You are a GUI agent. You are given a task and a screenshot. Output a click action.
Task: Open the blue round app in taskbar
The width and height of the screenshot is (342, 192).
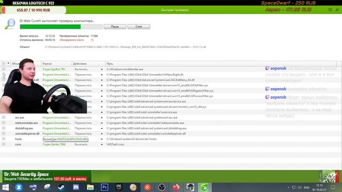[x=19, y=187]
